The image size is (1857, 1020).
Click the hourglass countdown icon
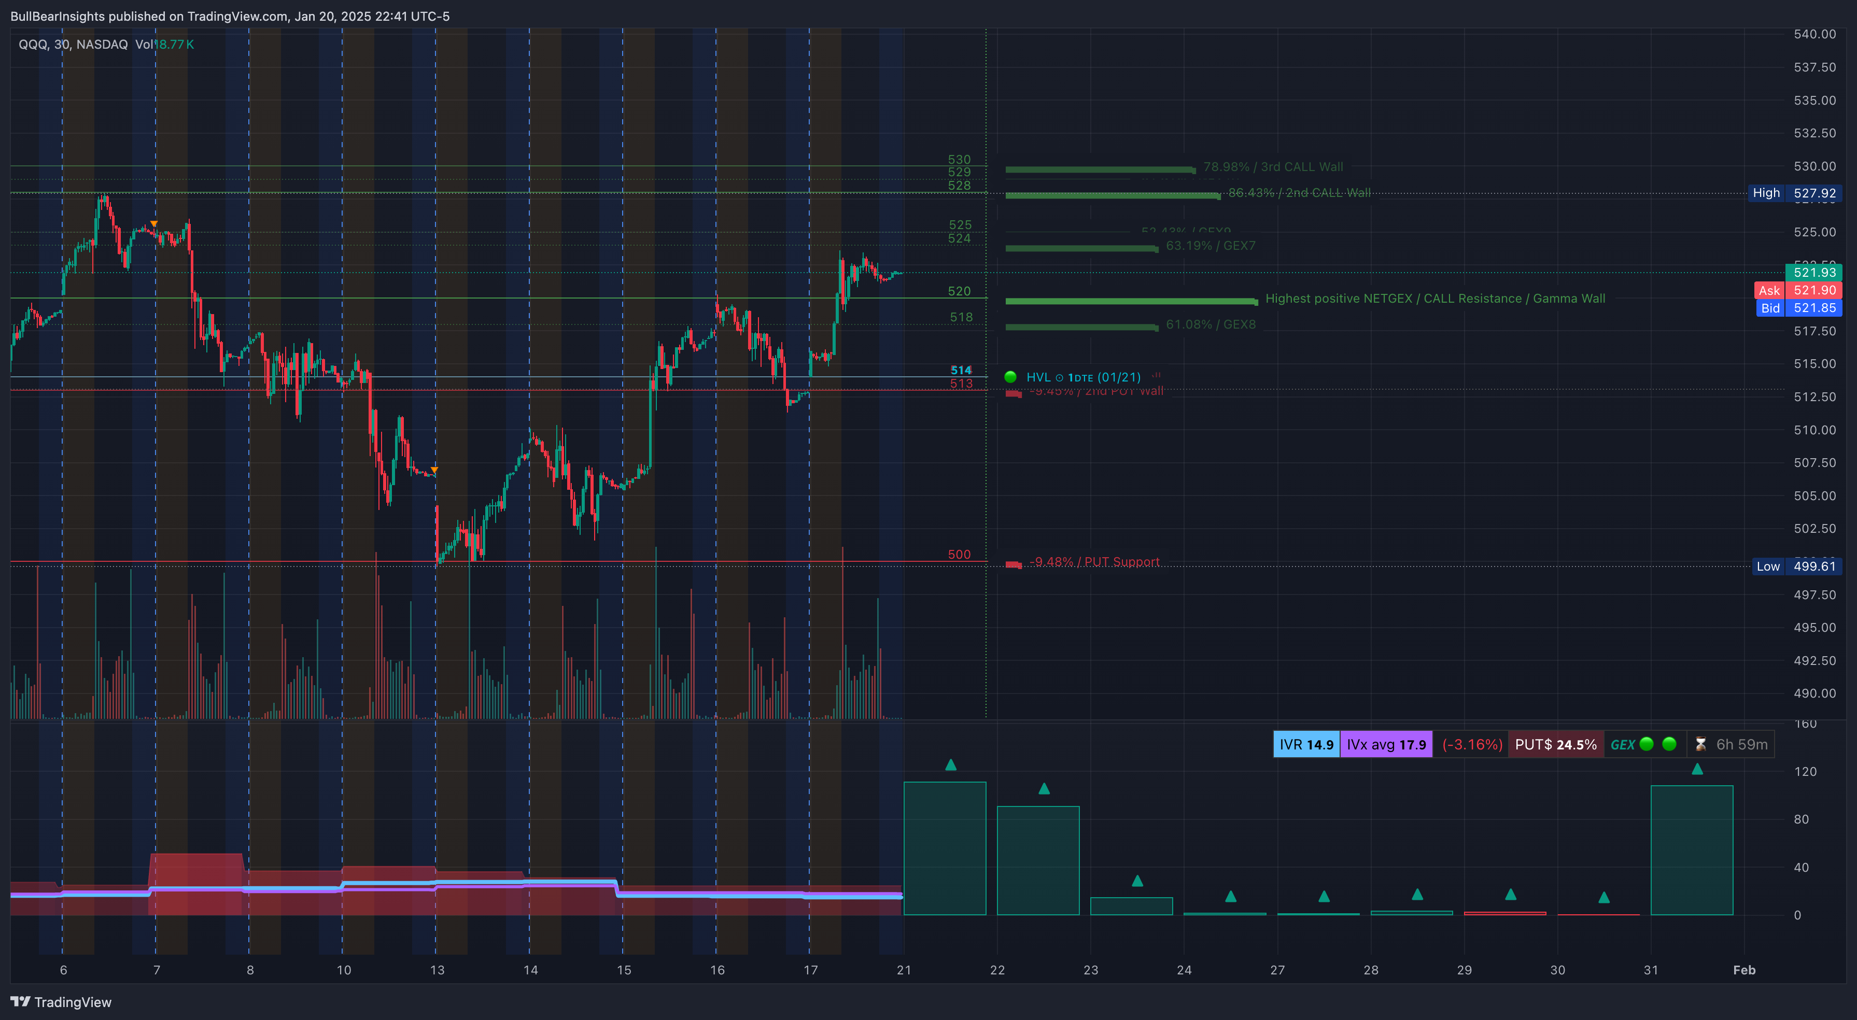[1700, 744]
